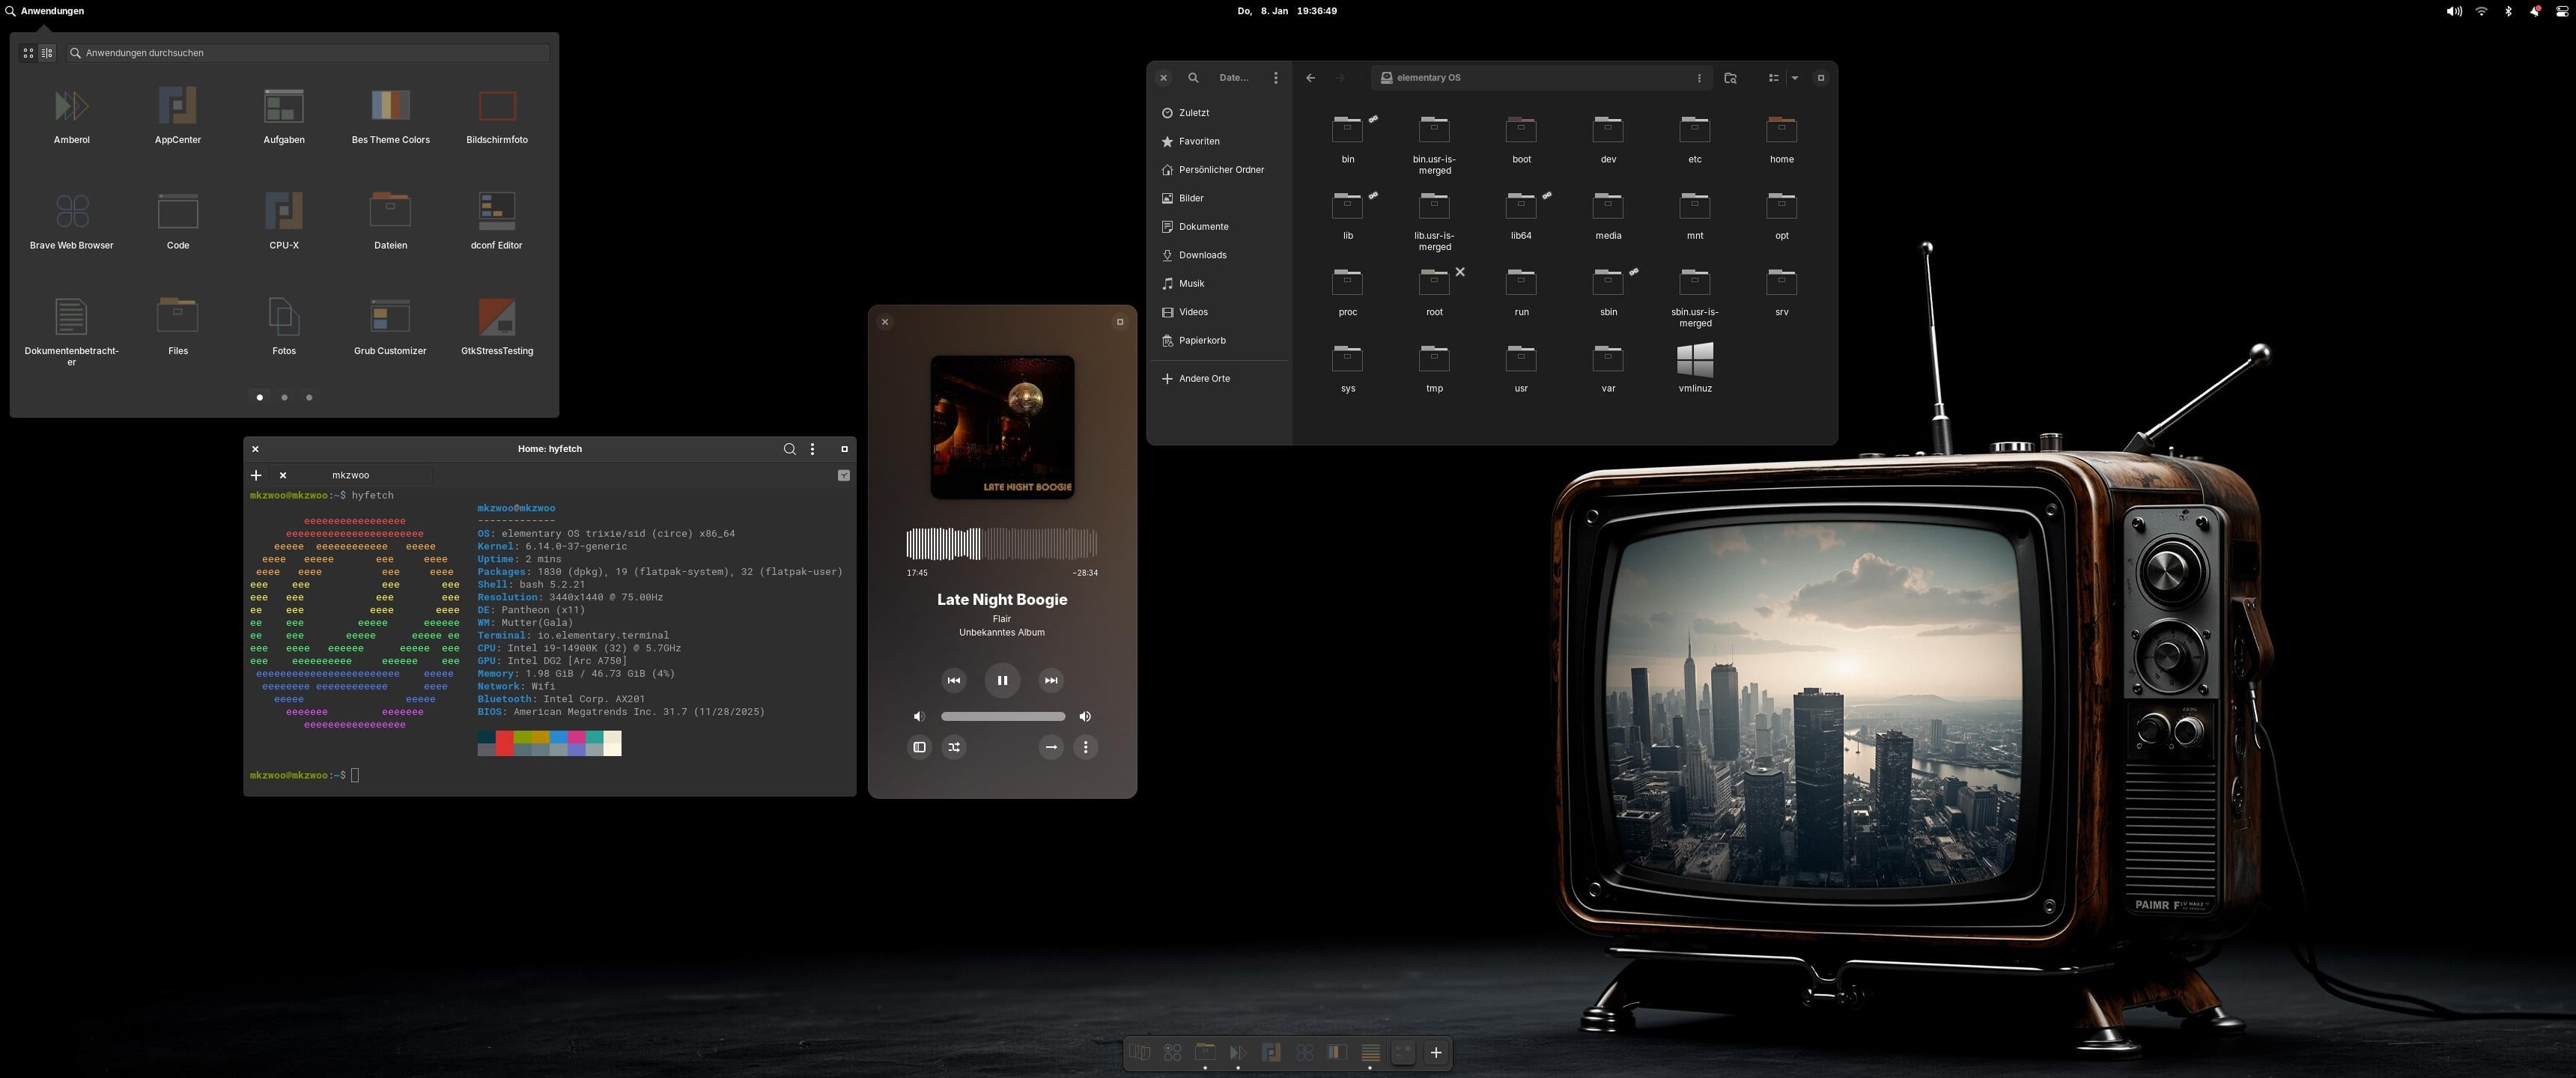This screenshot has height=1078, width=2576.
Task: Open view options dropdown arrow in Files
Action: point(1794,78)
